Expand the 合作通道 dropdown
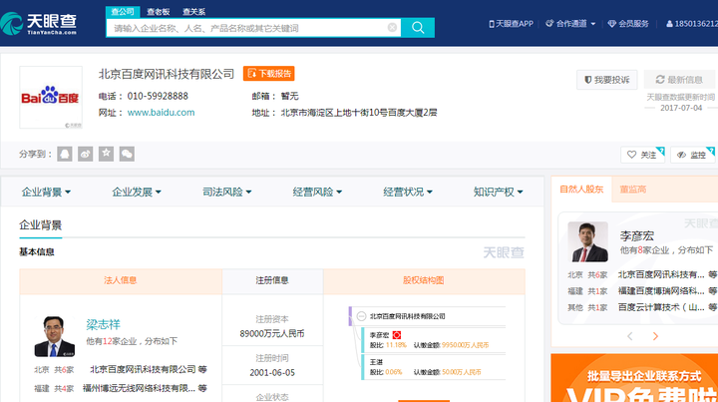This screenshot has height=402, width=718. tap(570, 24)
